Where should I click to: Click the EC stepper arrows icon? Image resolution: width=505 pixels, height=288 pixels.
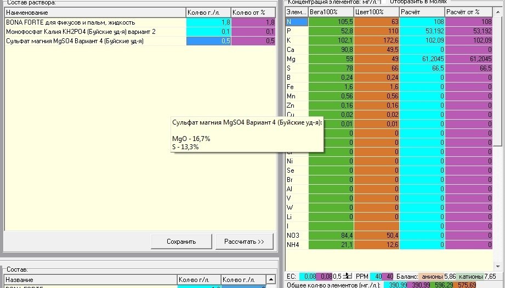click(347, 276)
